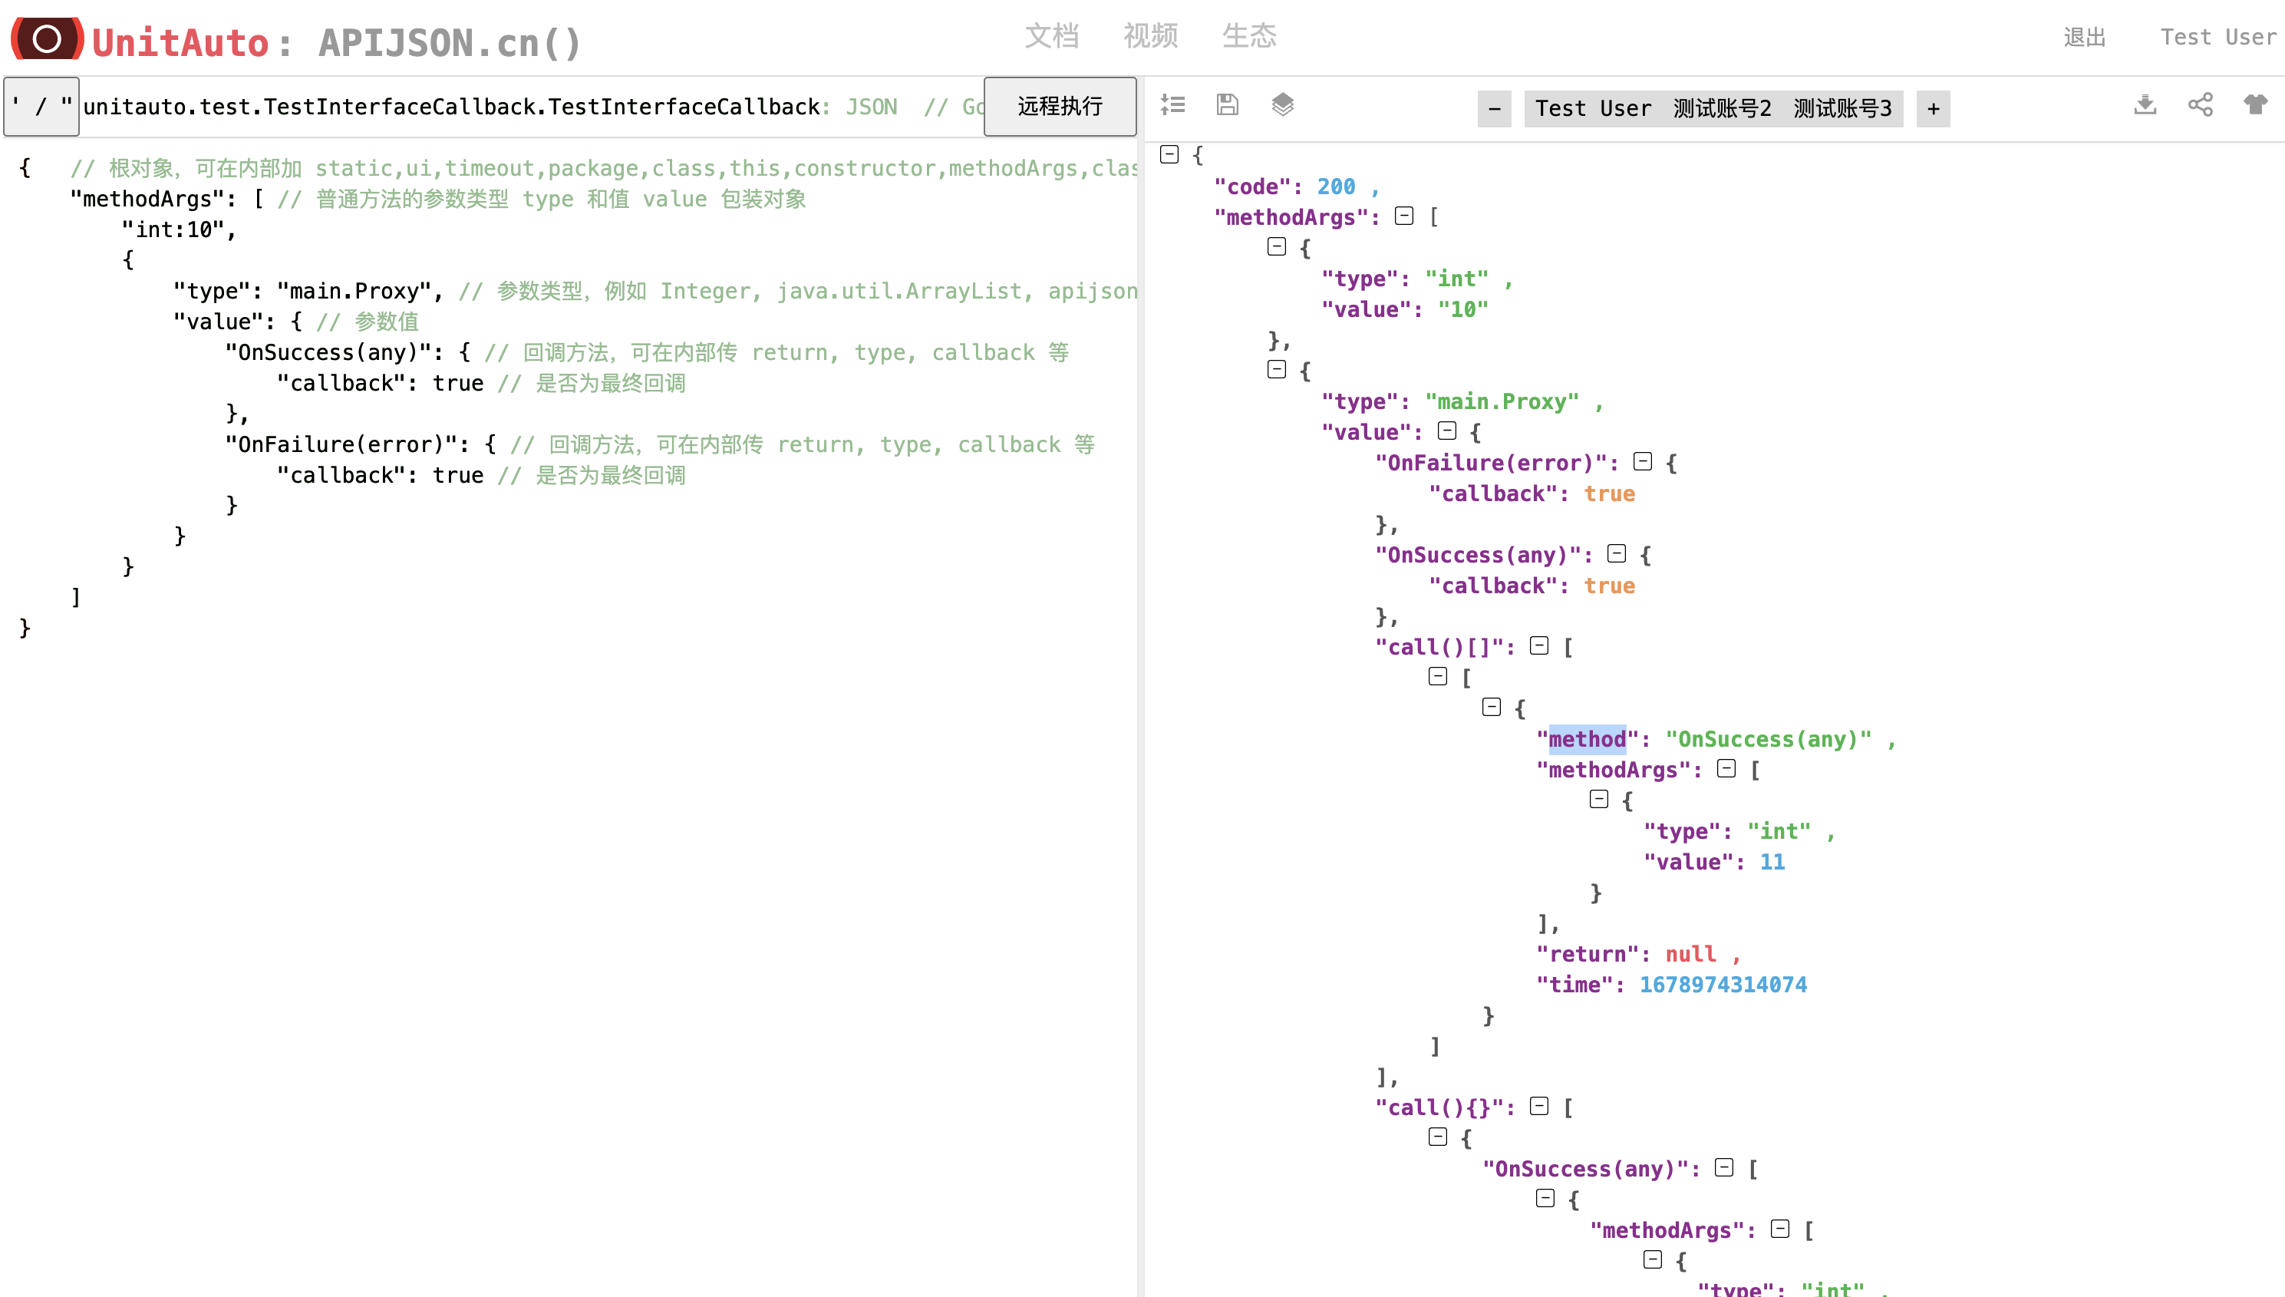
Task: Click the t-shirt theme icon
Action: [x=2255, y=105]
